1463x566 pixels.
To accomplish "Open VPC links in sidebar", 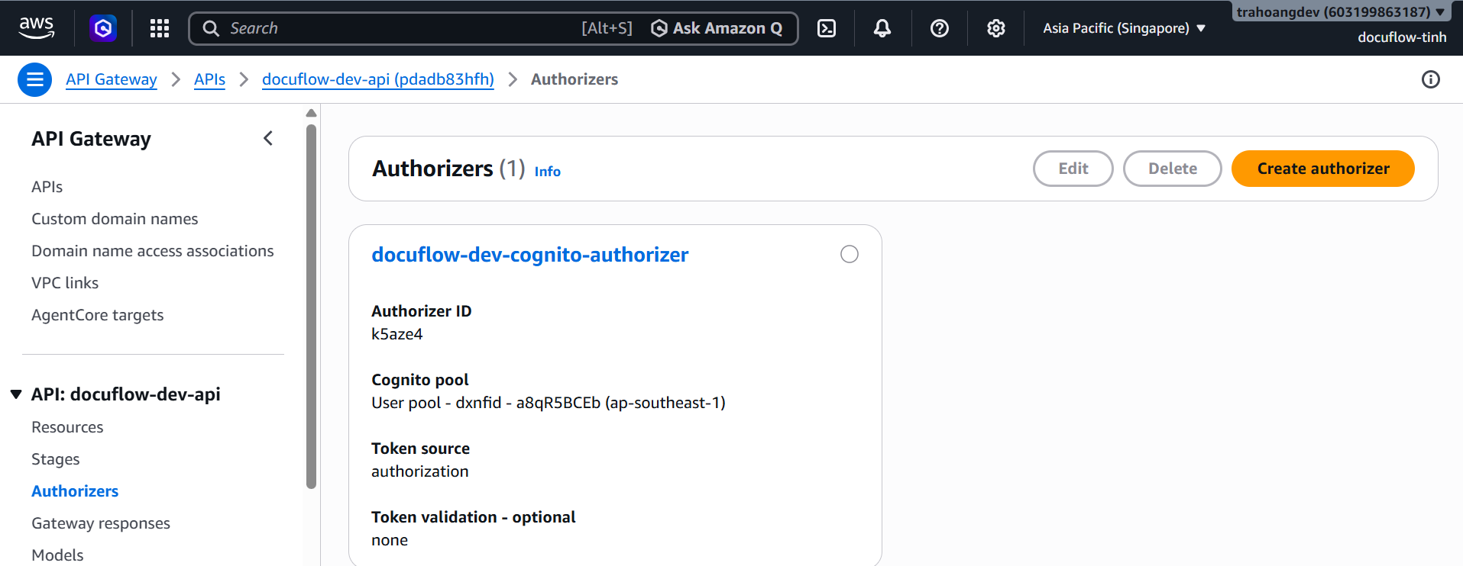I will coord(65,283).
